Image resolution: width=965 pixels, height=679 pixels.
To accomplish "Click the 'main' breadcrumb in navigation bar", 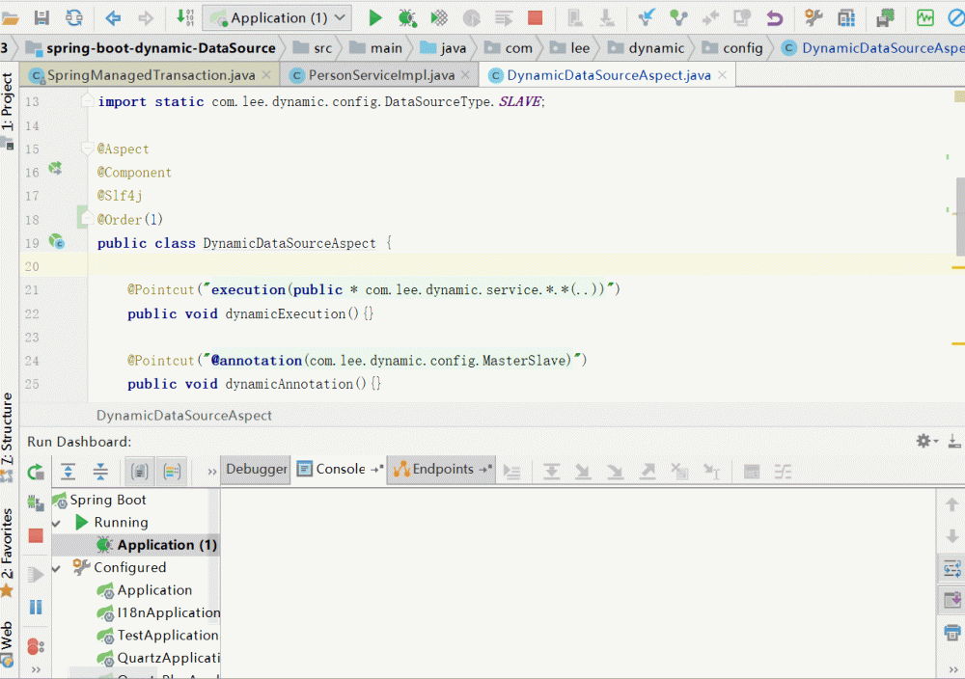I will 386,47.
